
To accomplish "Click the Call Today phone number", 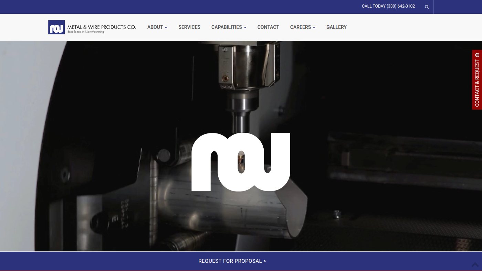I will (388, 6).
